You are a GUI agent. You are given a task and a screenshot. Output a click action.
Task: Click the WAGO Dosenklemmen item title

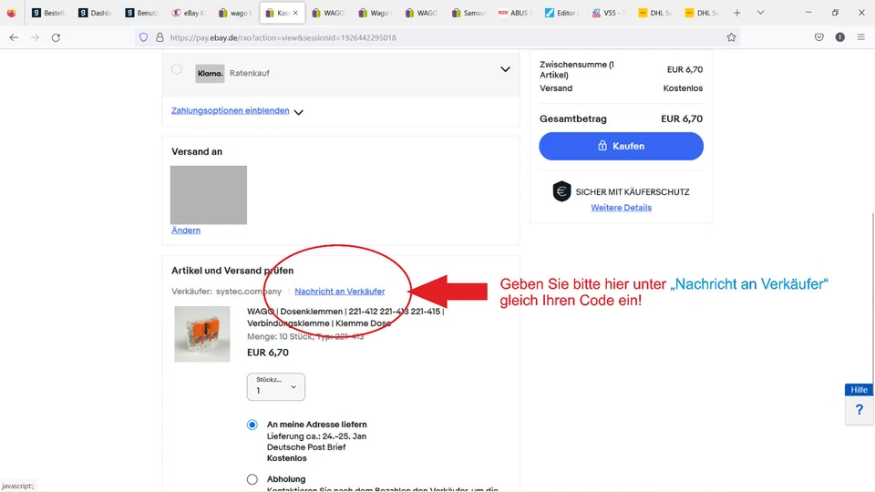[x=345, y=317]
